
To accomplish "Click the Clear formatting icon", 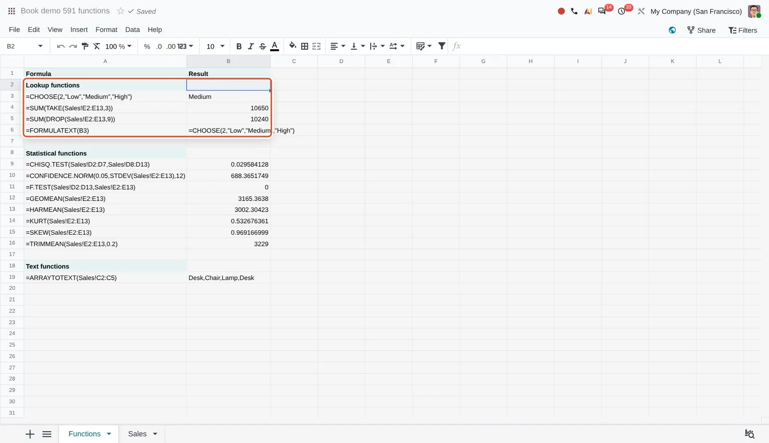I will click(97, 46).
